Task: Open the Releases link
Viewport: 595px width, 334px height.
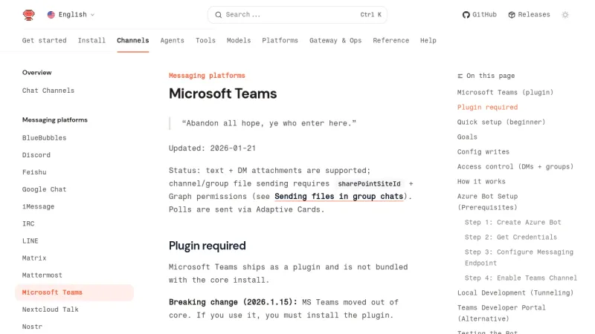Action: tap(529, 15)
